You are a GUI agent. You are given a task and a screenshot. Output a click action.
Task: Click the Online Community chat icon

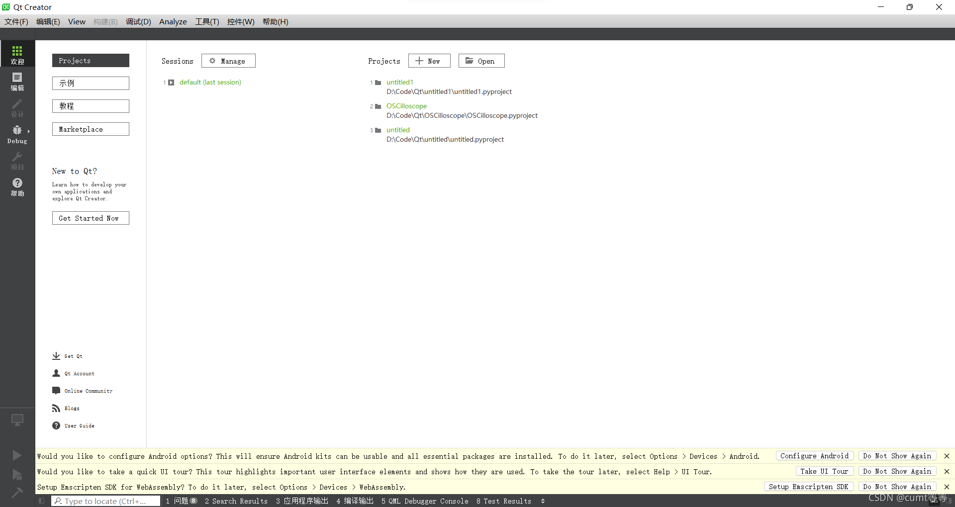click(56, 391)
